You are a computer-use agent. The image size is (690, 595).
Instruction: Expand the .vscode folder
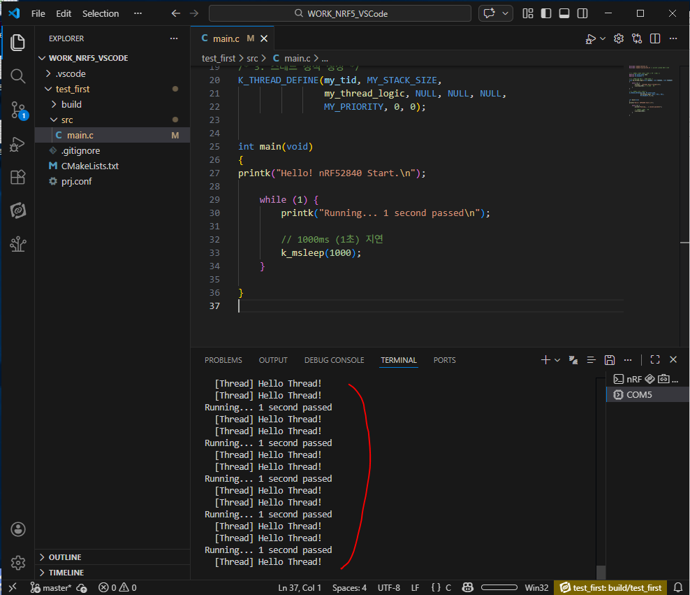[112, 73]
